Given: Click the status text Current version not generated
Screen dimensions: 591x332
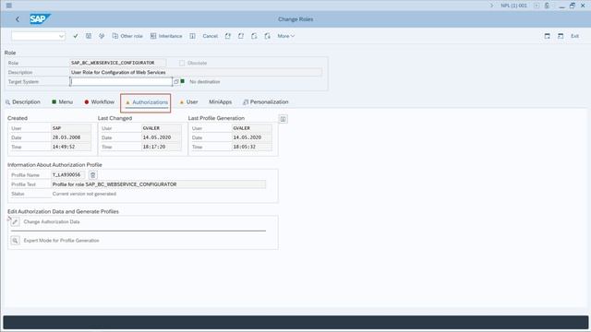Looking at the screenshot, I should pyautogui.click(x=84, y=194).
